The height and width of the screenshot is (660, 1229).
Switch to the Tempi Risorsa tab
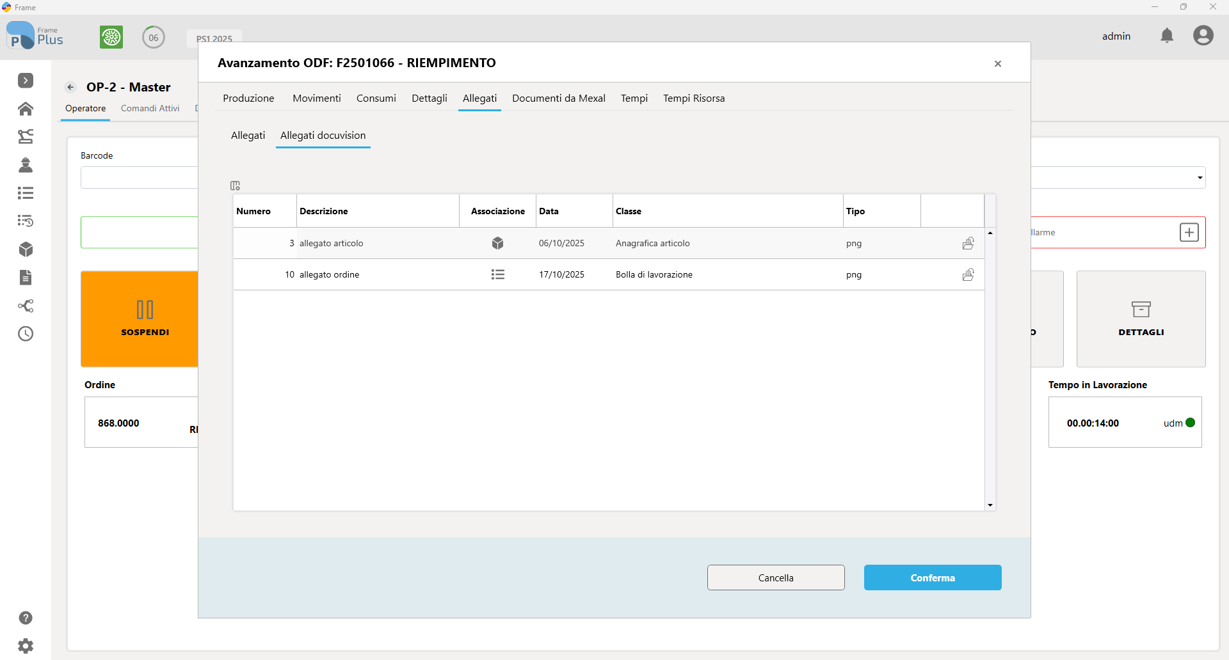694,98
